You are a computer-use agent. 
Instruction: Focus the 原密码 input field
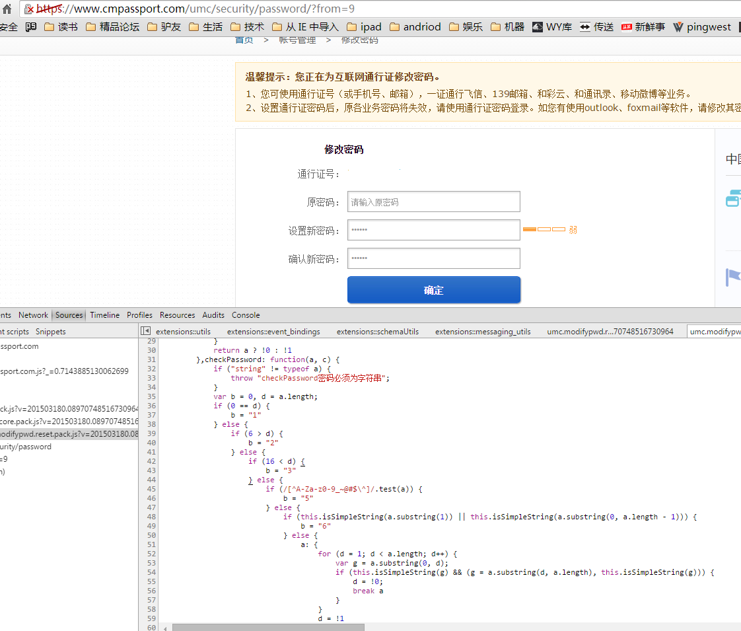[x=433, y=202]
